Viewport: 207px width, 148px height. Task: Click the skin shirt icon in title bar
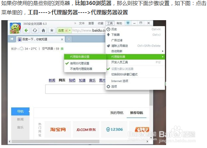tap(128, 23)
